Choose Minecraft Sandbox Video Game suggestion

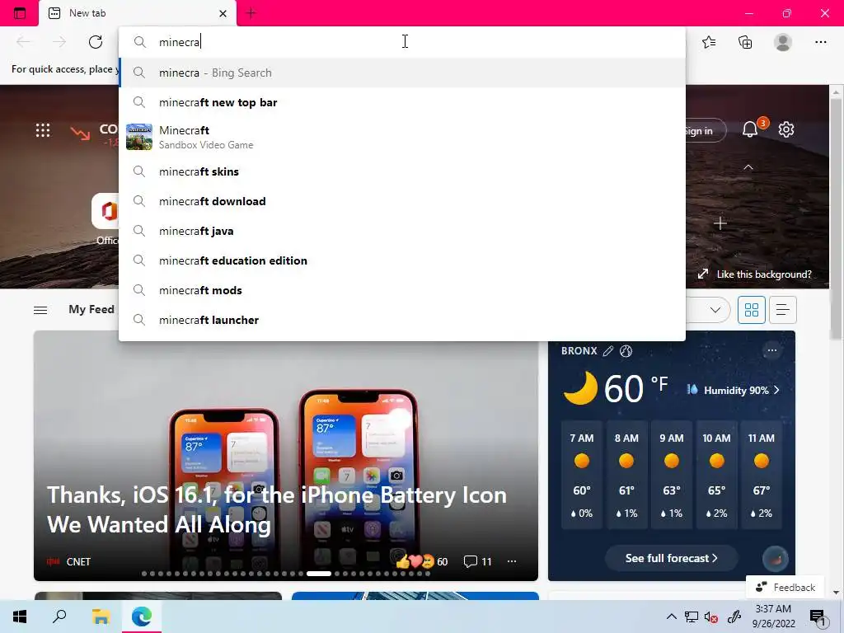402,137
